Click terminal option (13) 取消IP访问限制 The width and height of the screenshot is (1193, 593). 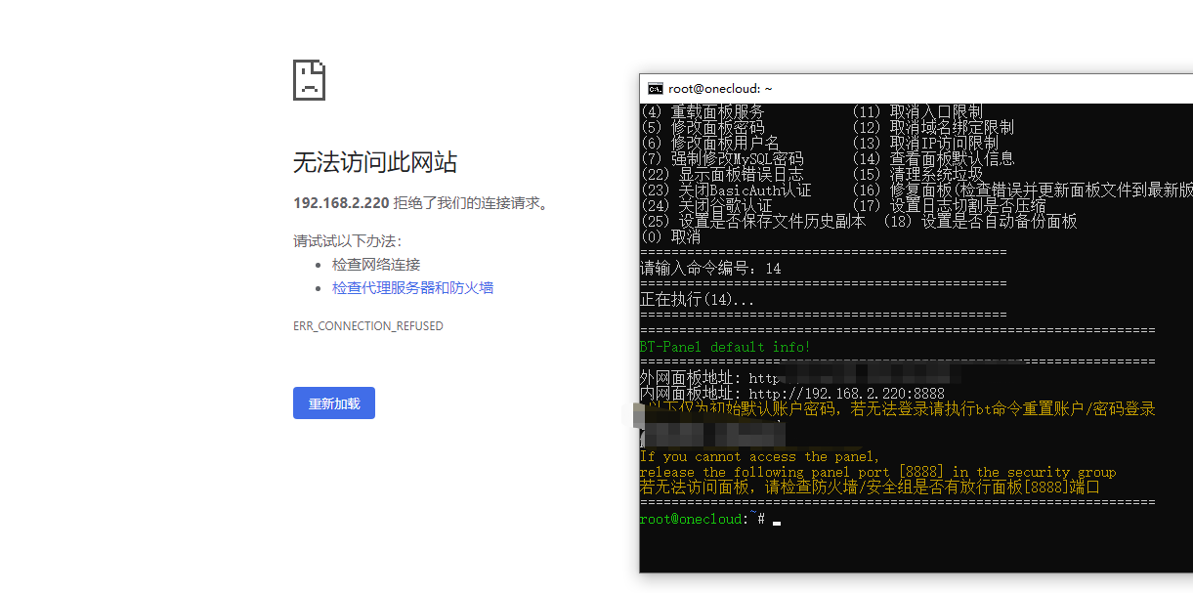pos(925,144)
